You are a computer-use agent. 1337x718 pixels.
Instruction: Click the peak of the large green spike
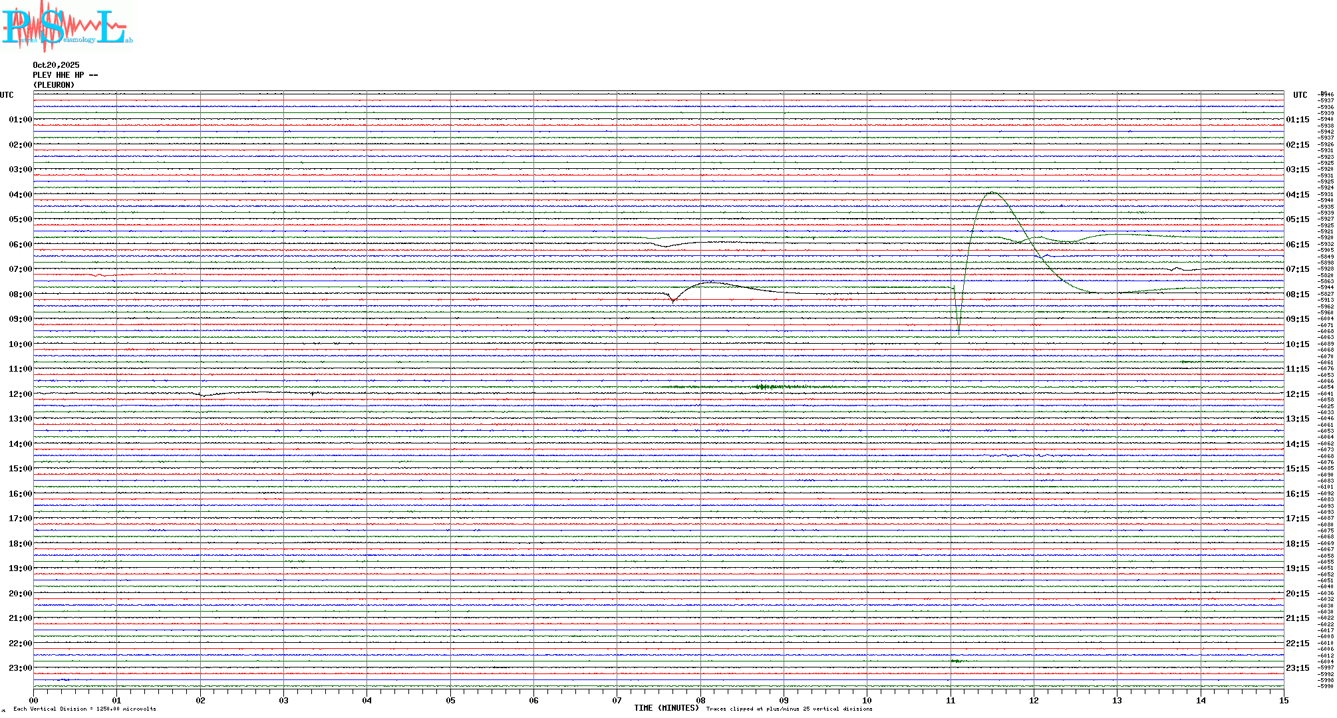(x=992, y=193)
